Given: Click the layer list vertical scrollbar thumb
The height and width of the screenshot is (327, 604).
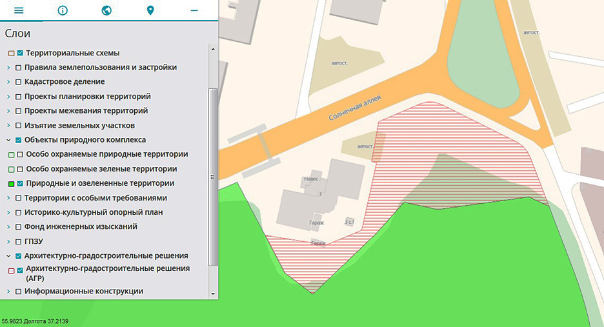Looking at the screenshot, I should pos(213,177).
